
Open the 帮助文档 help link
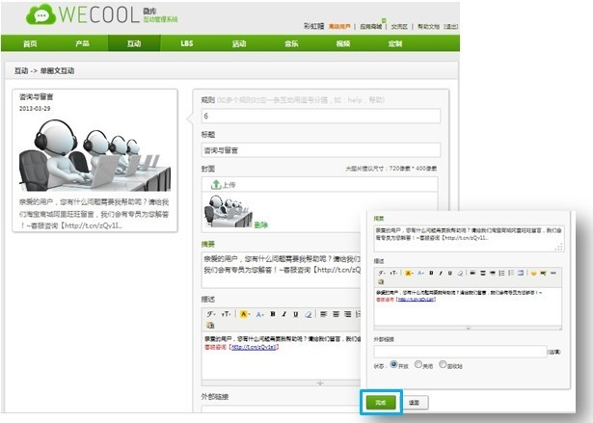428,26
